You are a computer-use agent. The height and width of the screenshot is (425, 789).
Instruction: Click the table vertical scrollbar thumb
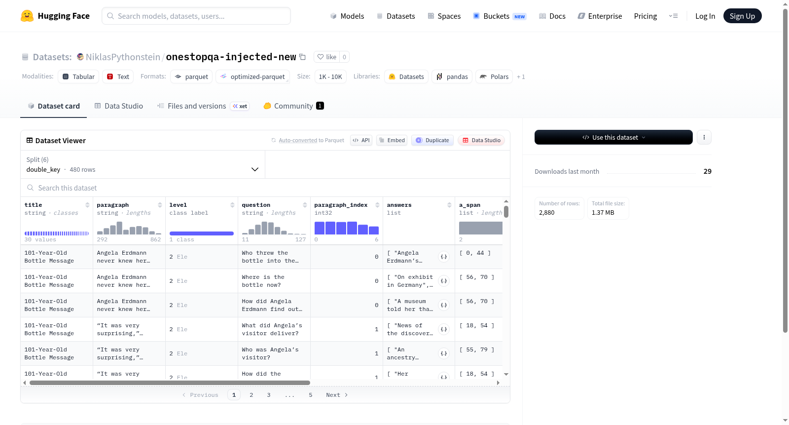coord(506,212)
